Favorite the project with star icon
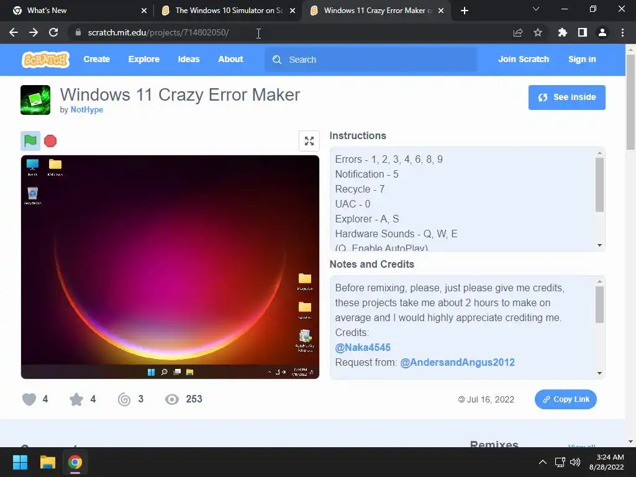 point(76,399)
